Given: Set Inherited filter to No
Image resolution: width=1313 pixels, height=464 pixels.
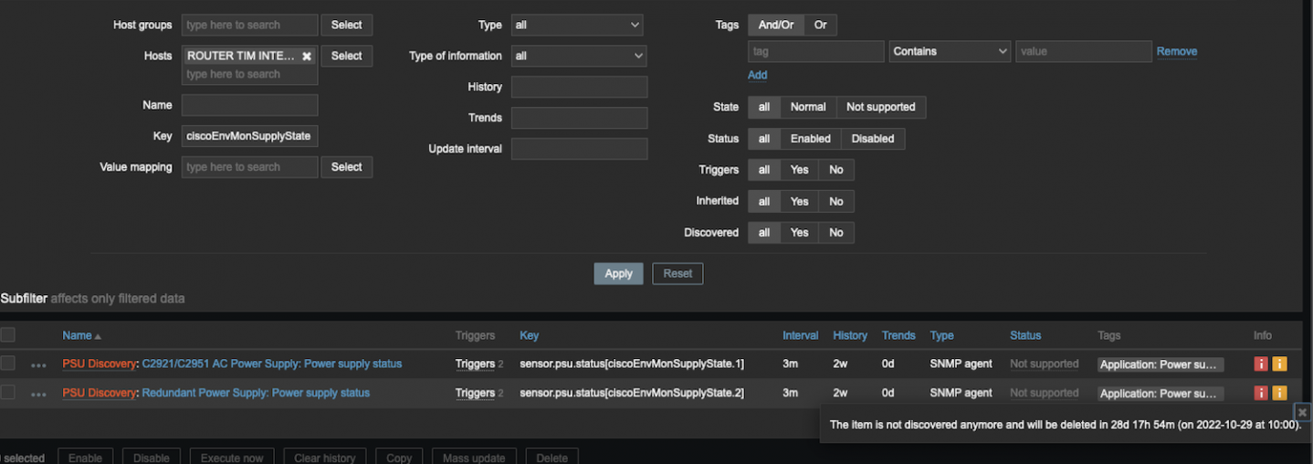Looking at the screenshot, I should (836, 201).
